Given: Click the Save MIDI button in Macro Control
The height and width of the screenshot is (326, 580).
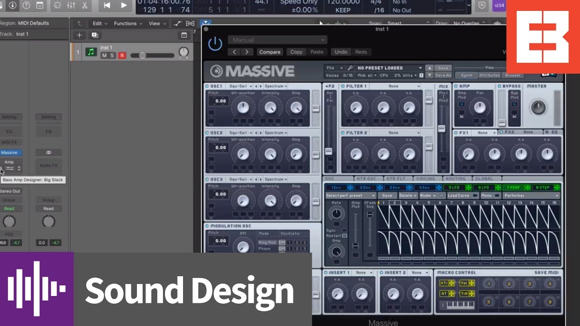Looking at the screenshot, I should tap(547, 273).
